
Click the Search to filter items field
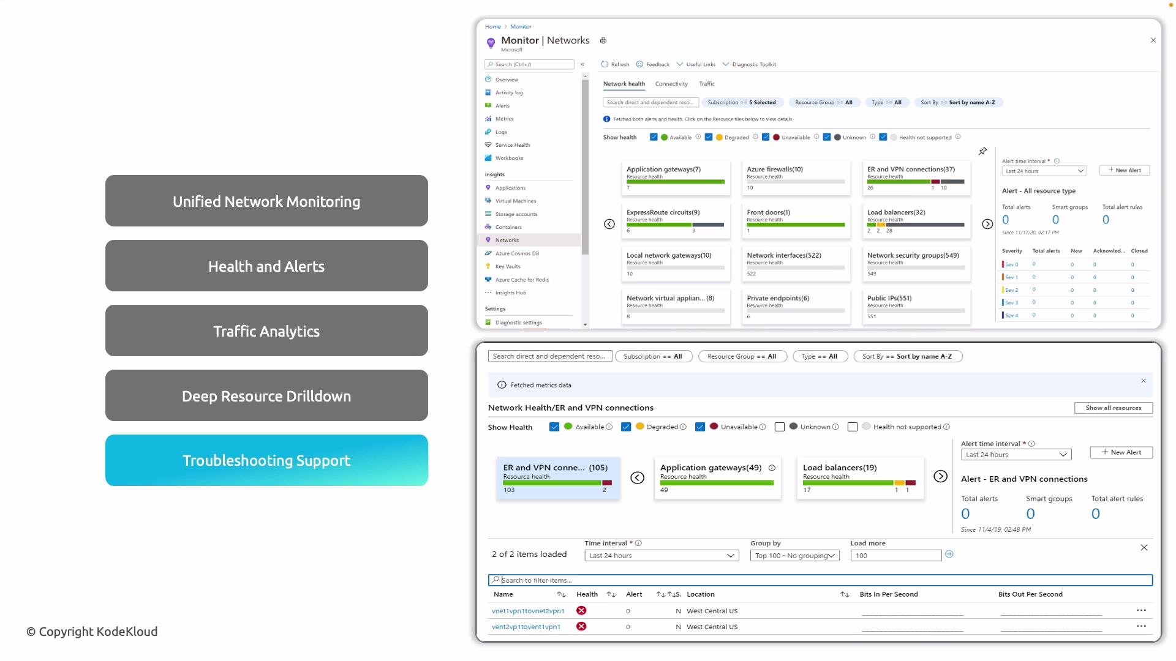click(x=820, y=580)
